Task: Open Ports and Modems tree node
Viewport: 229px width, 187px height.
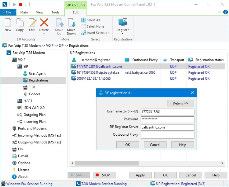Action: [32, 128]
